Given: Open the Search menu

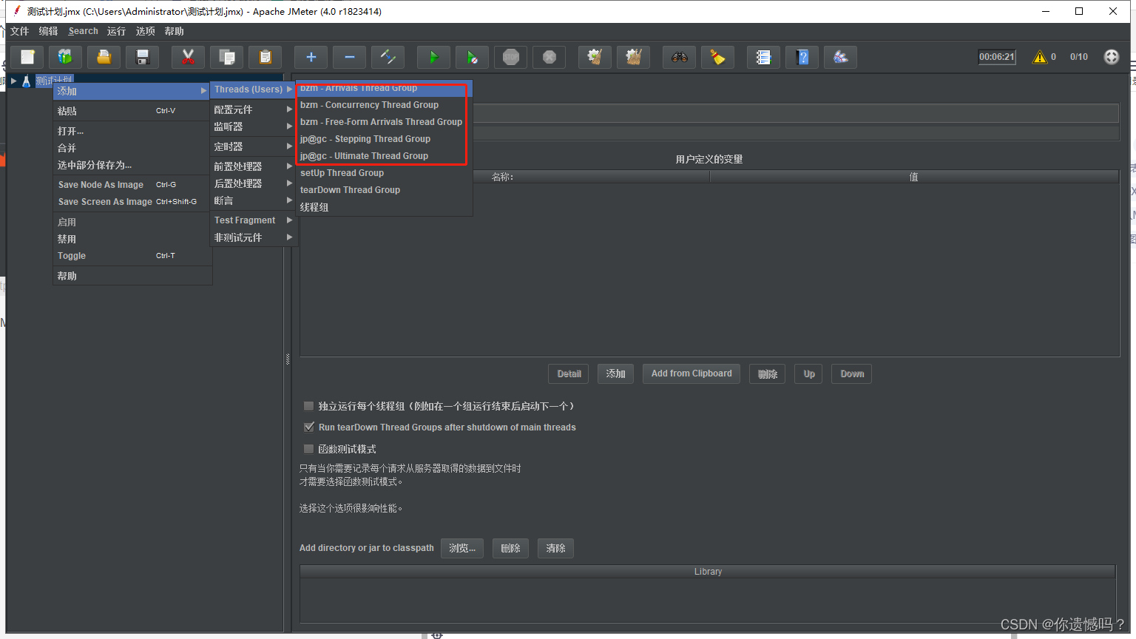Looking at the screenshot, I should tap(83, 31).
